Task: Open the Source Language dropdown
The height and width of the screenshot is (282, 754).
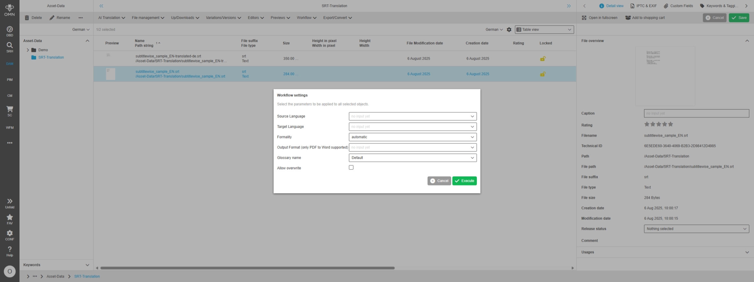Action: (x=412, y=116)
